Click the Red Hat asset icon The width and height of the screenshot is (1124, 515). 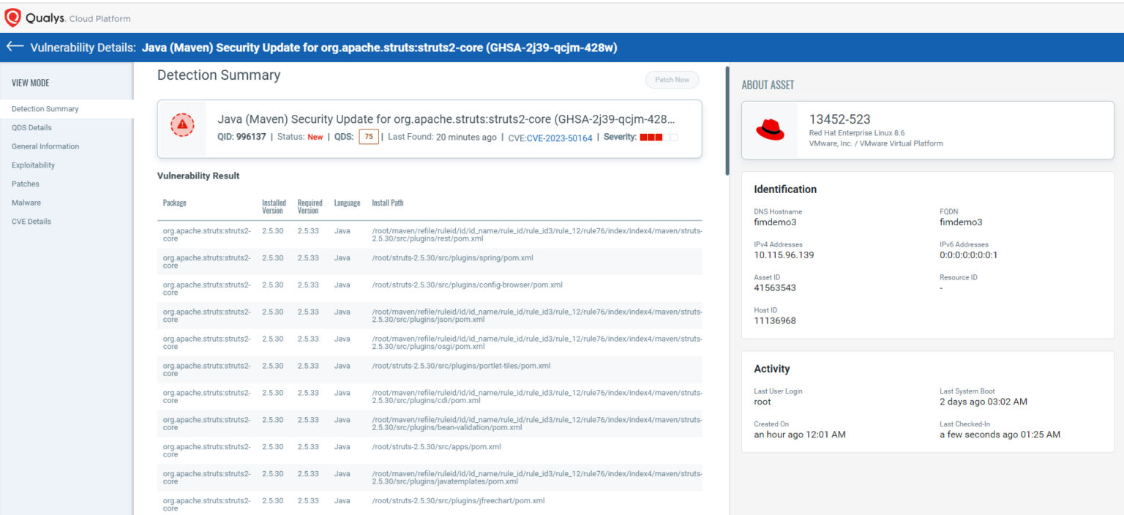coord(770,130)
